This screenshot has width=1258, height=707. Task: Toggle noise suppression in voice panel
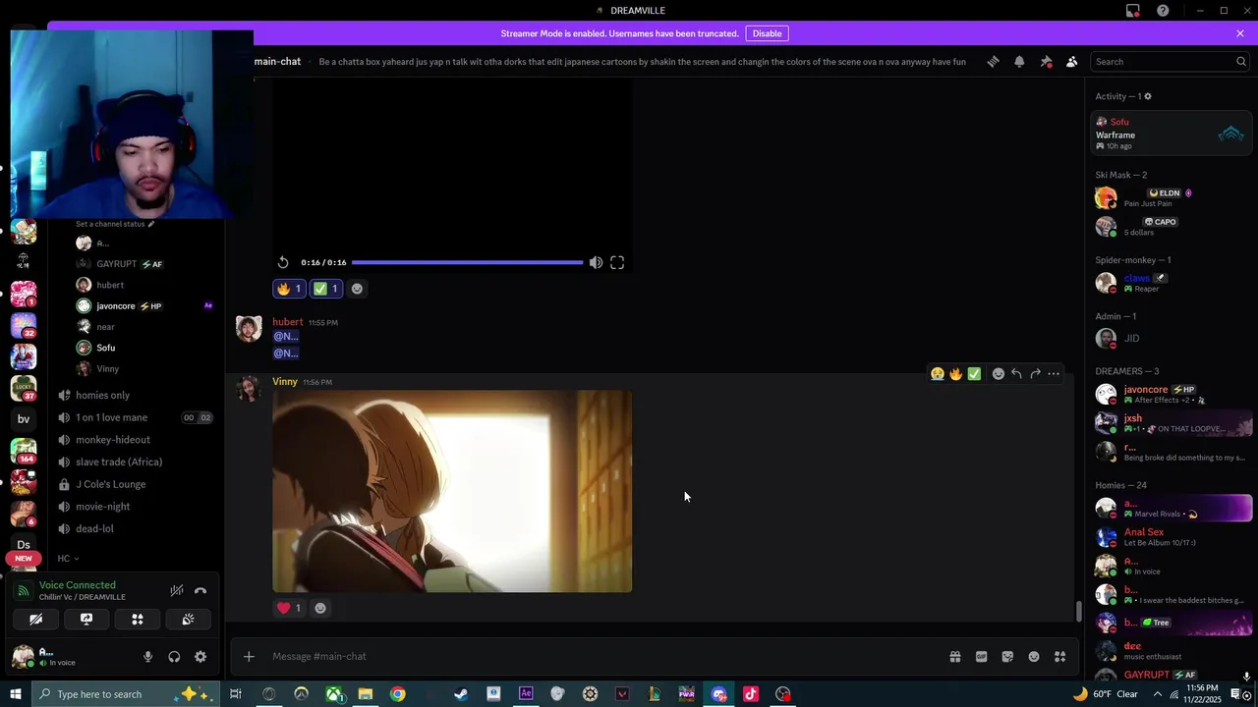point(177,590)
